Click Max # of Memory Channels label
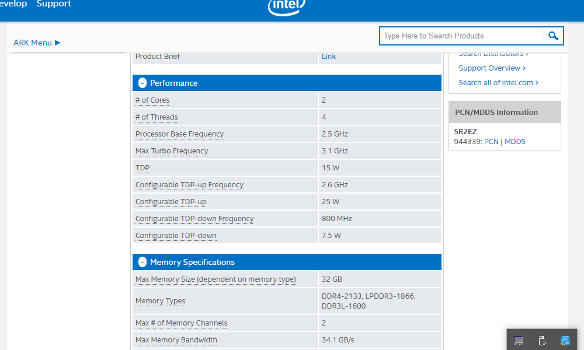The image size is (584, 350). (x=182, y=323)
